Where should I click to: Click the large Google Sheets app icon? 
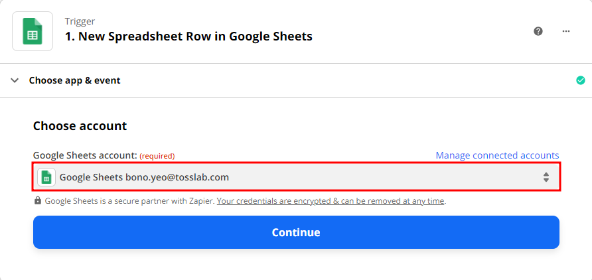[32, 31]
